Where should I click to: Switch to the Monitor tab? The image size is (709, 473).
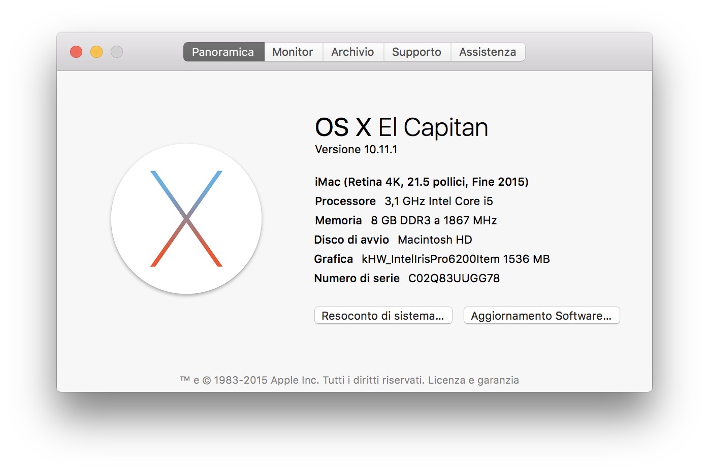click(x=293, y=52)
